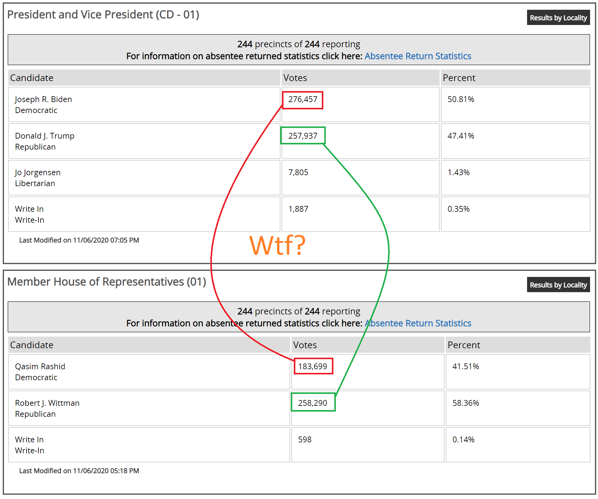Click the Member House of Representatives (01) heading
Image resolution: width=598 pixels, height=499 pixels.
[107, 282]
